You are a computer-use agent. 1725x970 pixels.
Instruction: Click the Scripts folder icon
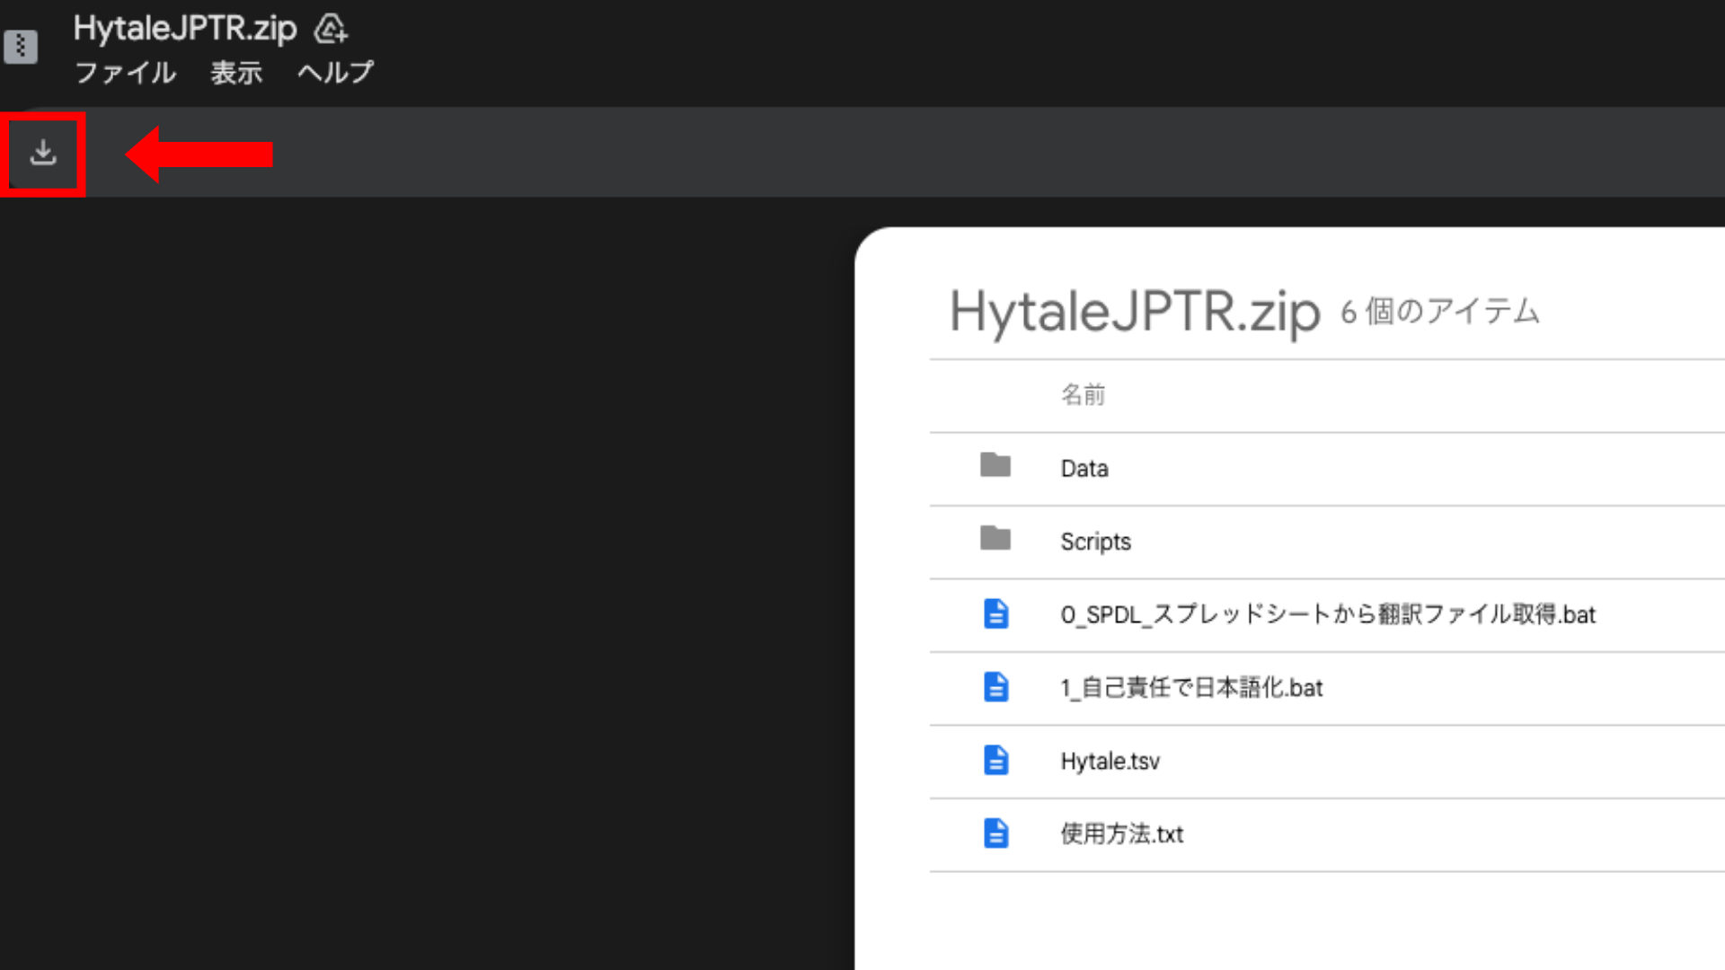[x=995, y=539]
